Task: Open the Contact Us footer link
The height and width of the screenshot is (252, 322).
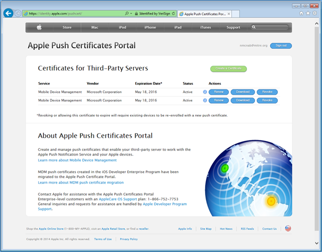Action: click(269, 229)
